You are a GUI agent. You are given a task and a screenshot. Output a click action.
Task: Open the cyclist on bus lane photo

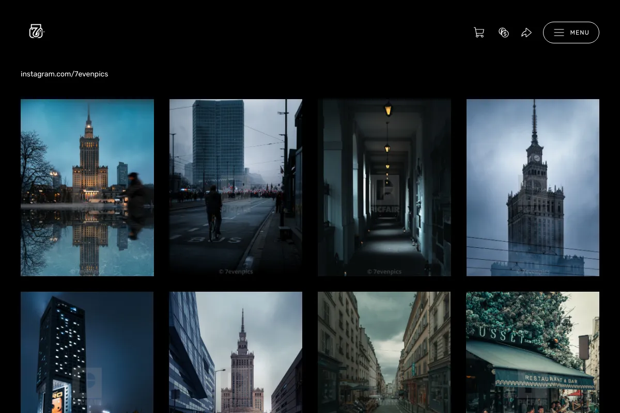pos(236,187)
